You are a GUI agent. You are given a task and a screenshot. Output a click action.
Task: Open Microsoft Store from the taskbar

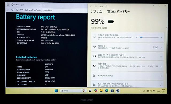pos(112,91)
